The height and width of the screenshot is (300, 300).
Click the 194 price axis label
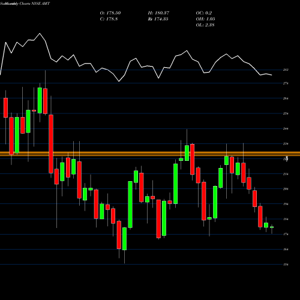[x=286, y=204]
